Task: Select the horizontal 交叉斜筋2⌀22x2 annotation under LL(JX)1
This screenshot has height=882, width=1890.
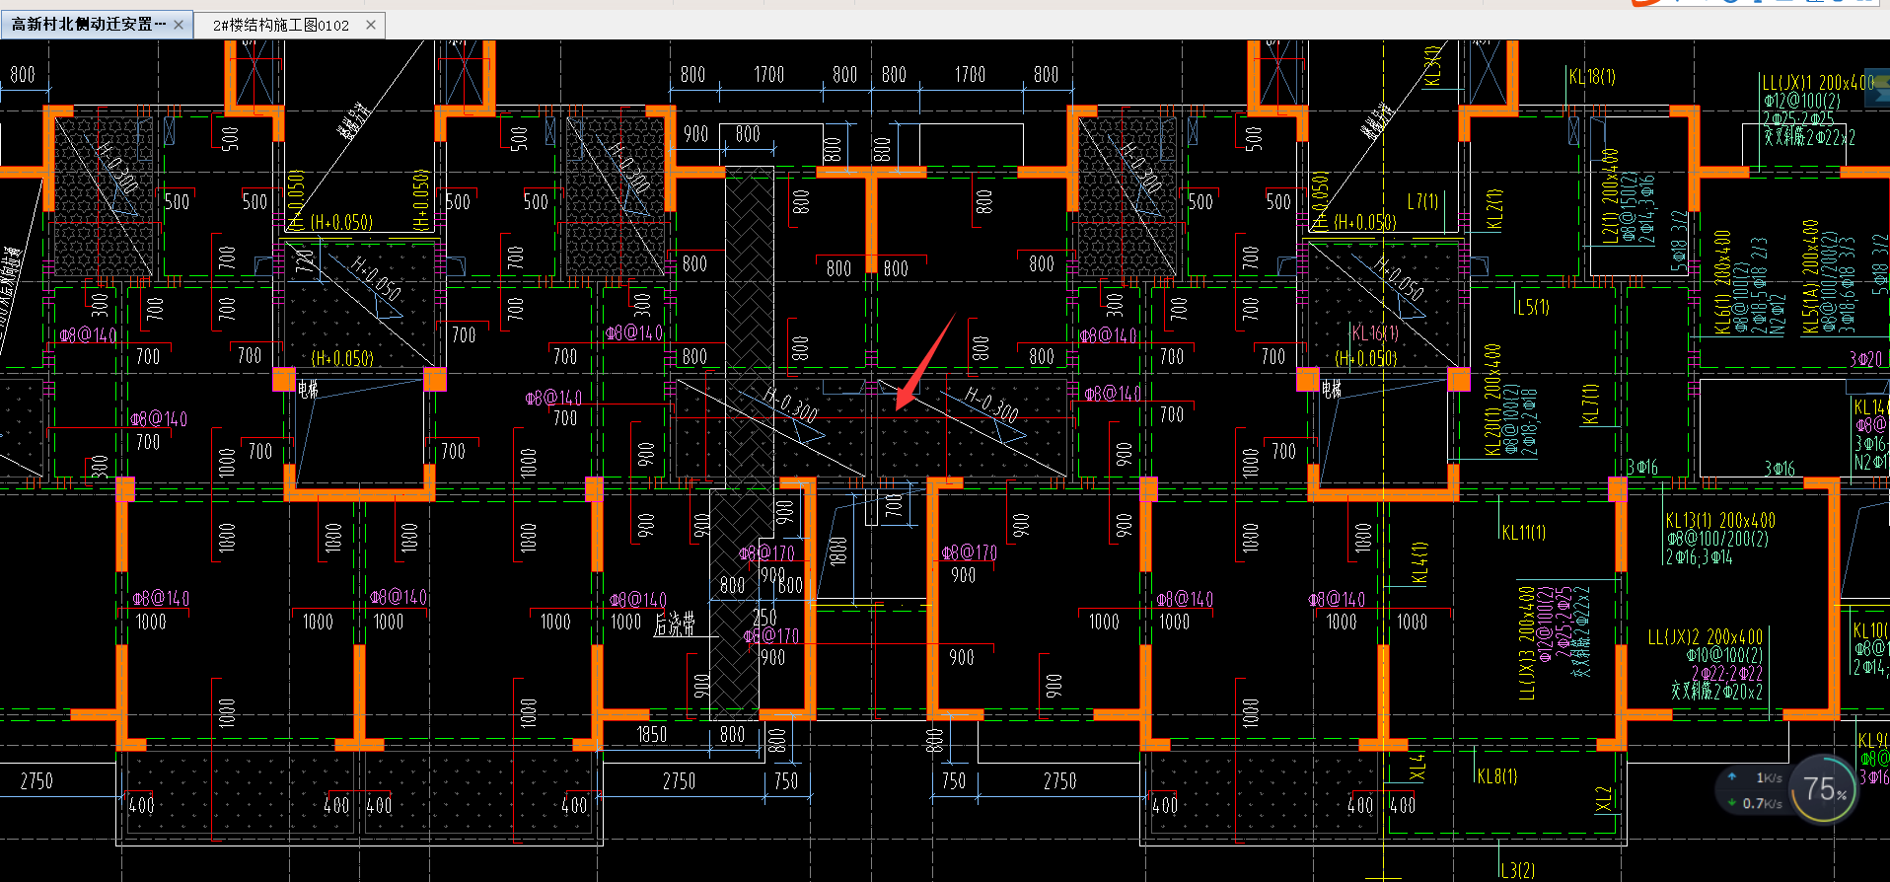Action: 1810,137
